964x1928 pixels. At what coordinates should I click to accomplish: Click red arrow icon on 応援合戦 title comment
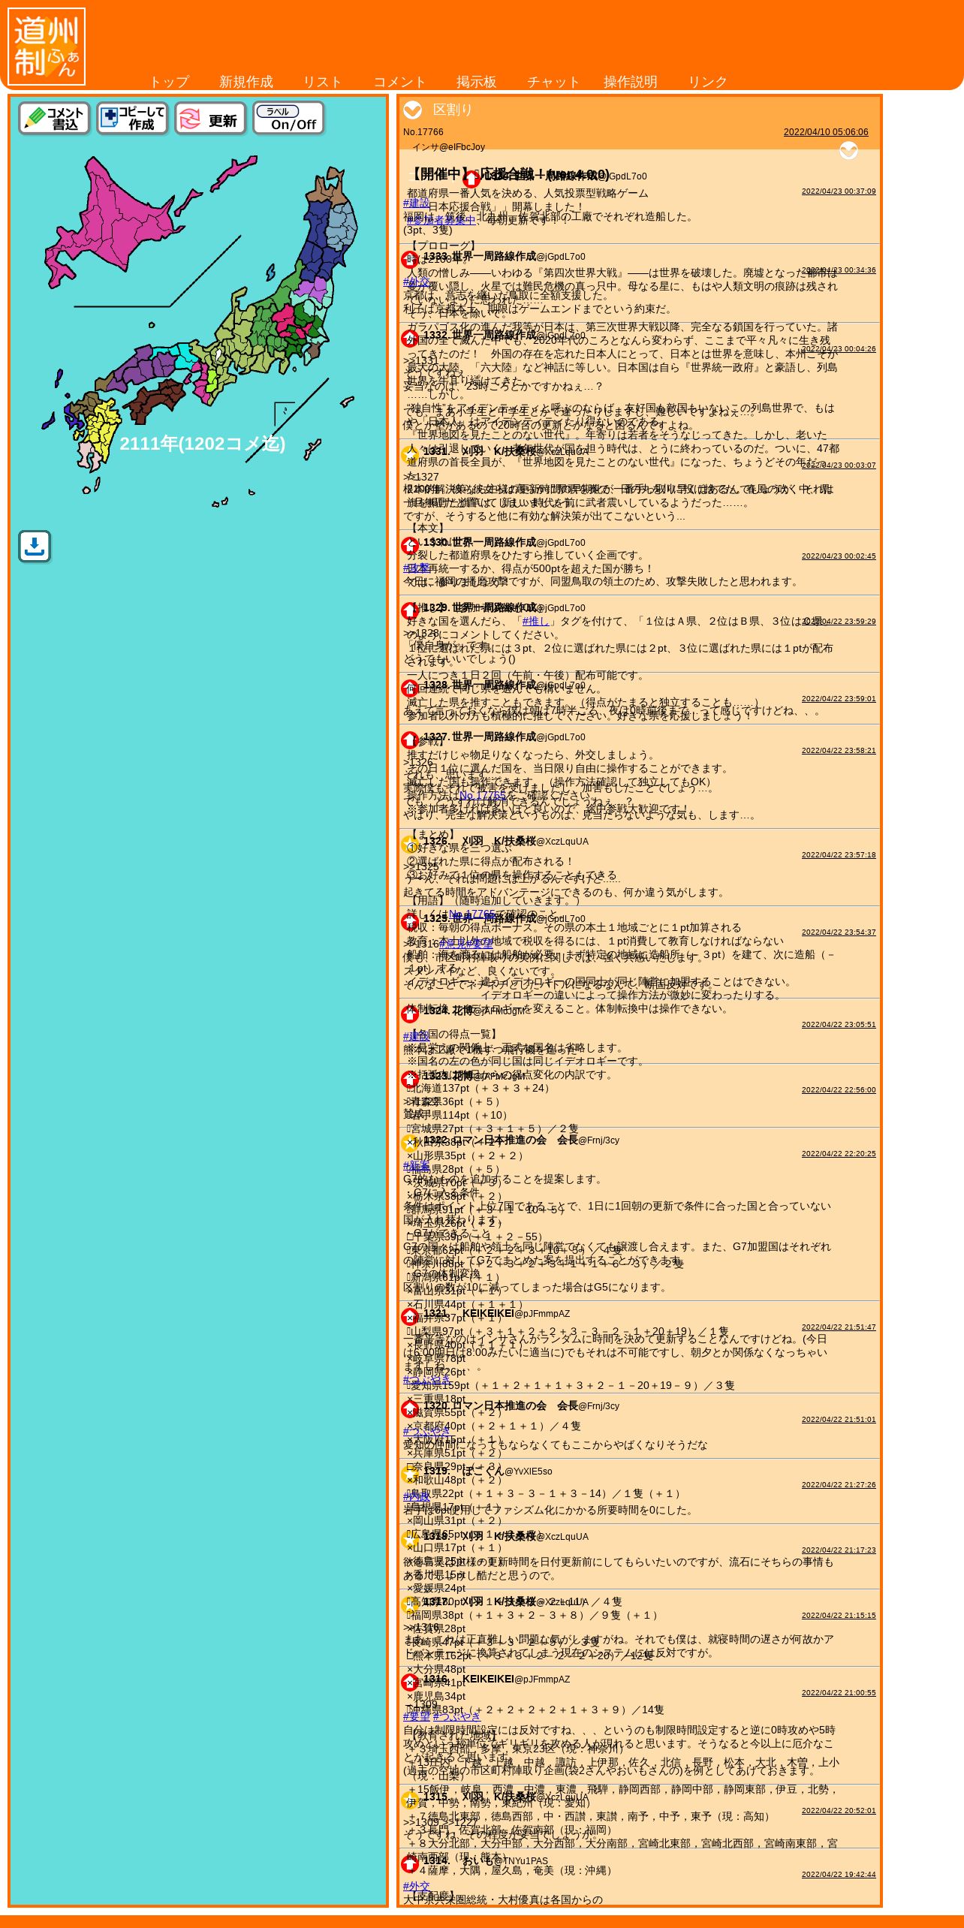471,179
